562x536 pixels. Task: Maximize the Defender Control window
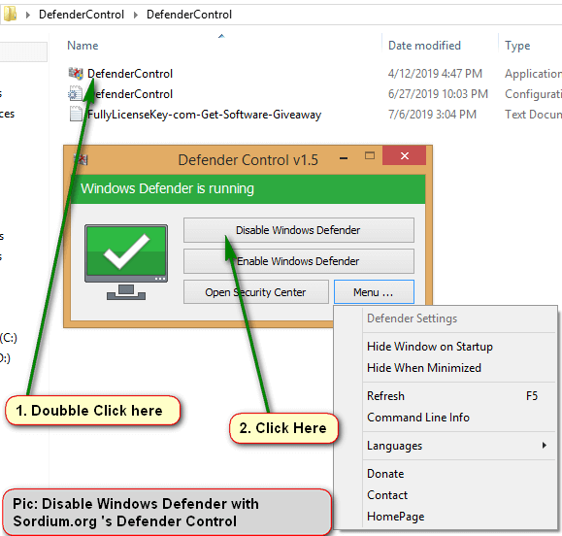pyautogui.click(x=370, y=155)
